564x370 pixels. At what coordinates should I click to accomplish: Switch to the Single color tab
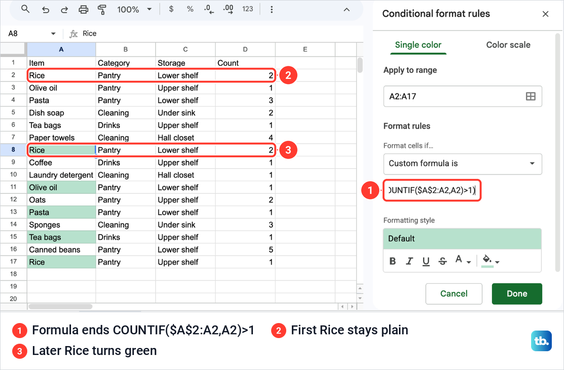(418, 45)
